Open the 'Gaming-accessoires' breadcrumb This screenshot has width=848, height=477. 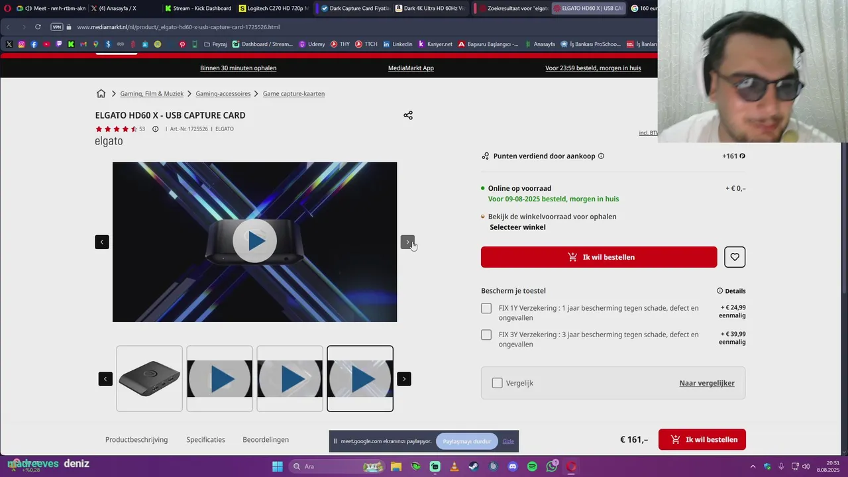point(223,93)
